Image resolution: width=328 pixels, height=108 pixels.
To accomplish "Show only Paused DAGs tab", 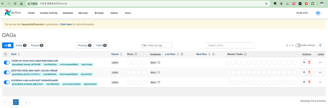I will click(37, 45).
